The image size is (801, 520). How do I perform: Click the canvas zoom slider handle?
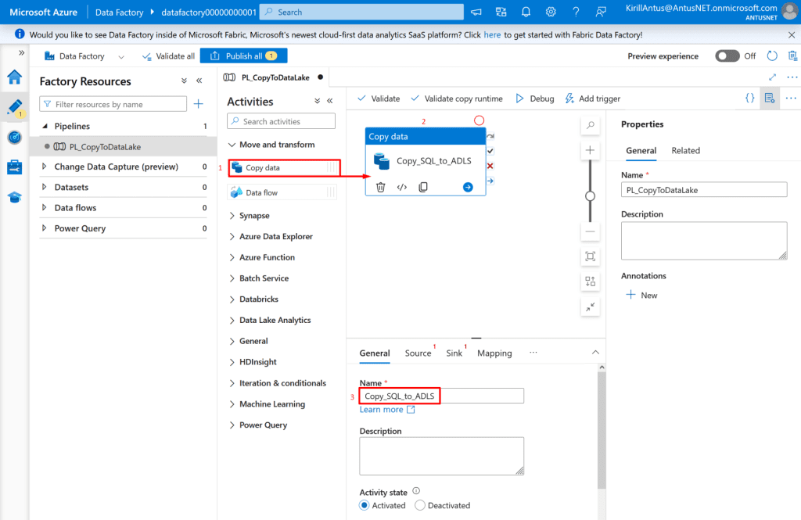click(590, 195)
